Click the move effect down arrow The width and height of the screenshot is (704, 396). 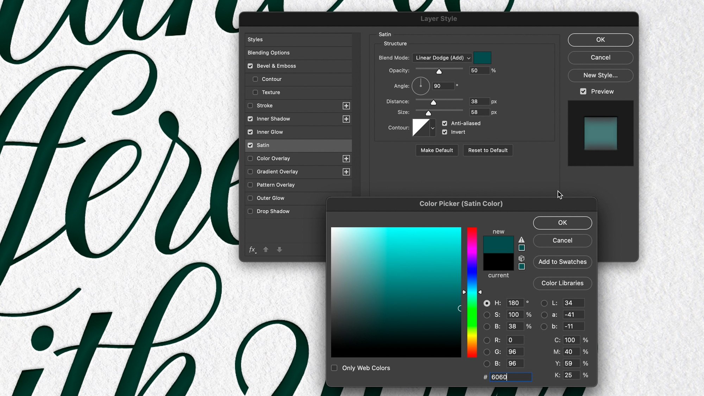[x=279, y=250]
